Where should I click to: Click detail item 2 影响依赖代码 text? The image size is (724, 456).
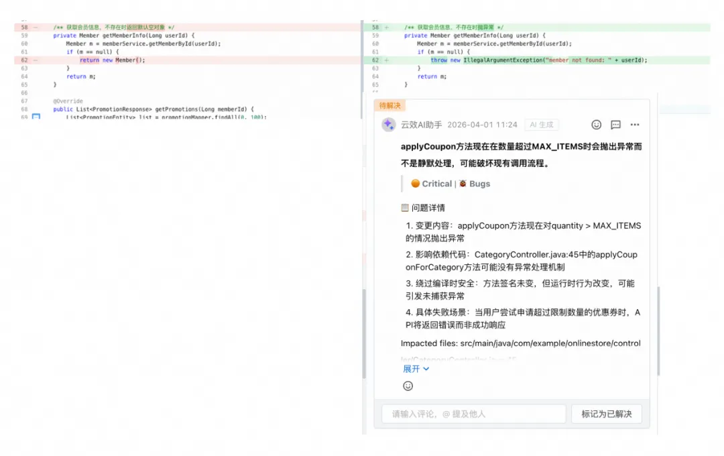522,261
